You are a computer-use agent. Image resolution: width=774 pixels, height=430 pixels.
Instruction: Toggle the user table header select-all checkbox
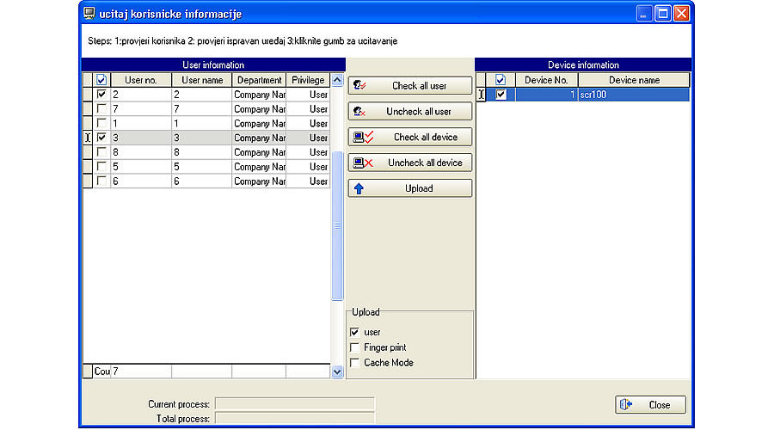click(102, 80)
